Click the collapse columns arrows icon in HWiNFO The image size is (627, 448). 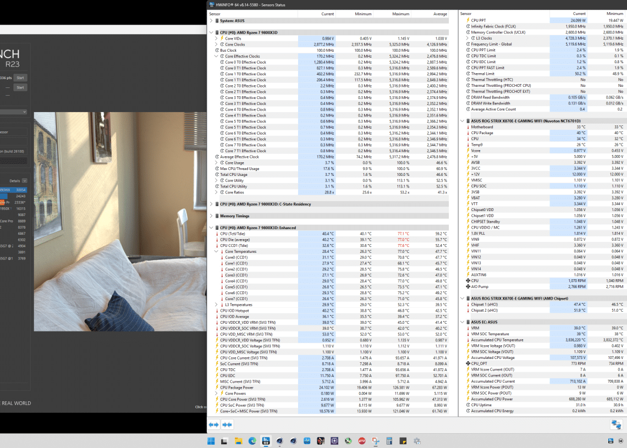tap(227, 425)
